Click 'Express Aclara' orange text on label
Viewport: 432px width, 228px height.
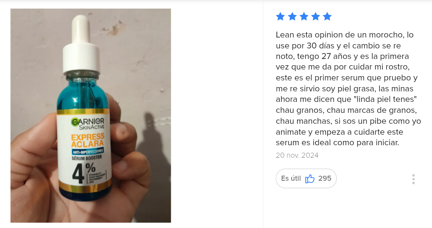coord(88,140)
